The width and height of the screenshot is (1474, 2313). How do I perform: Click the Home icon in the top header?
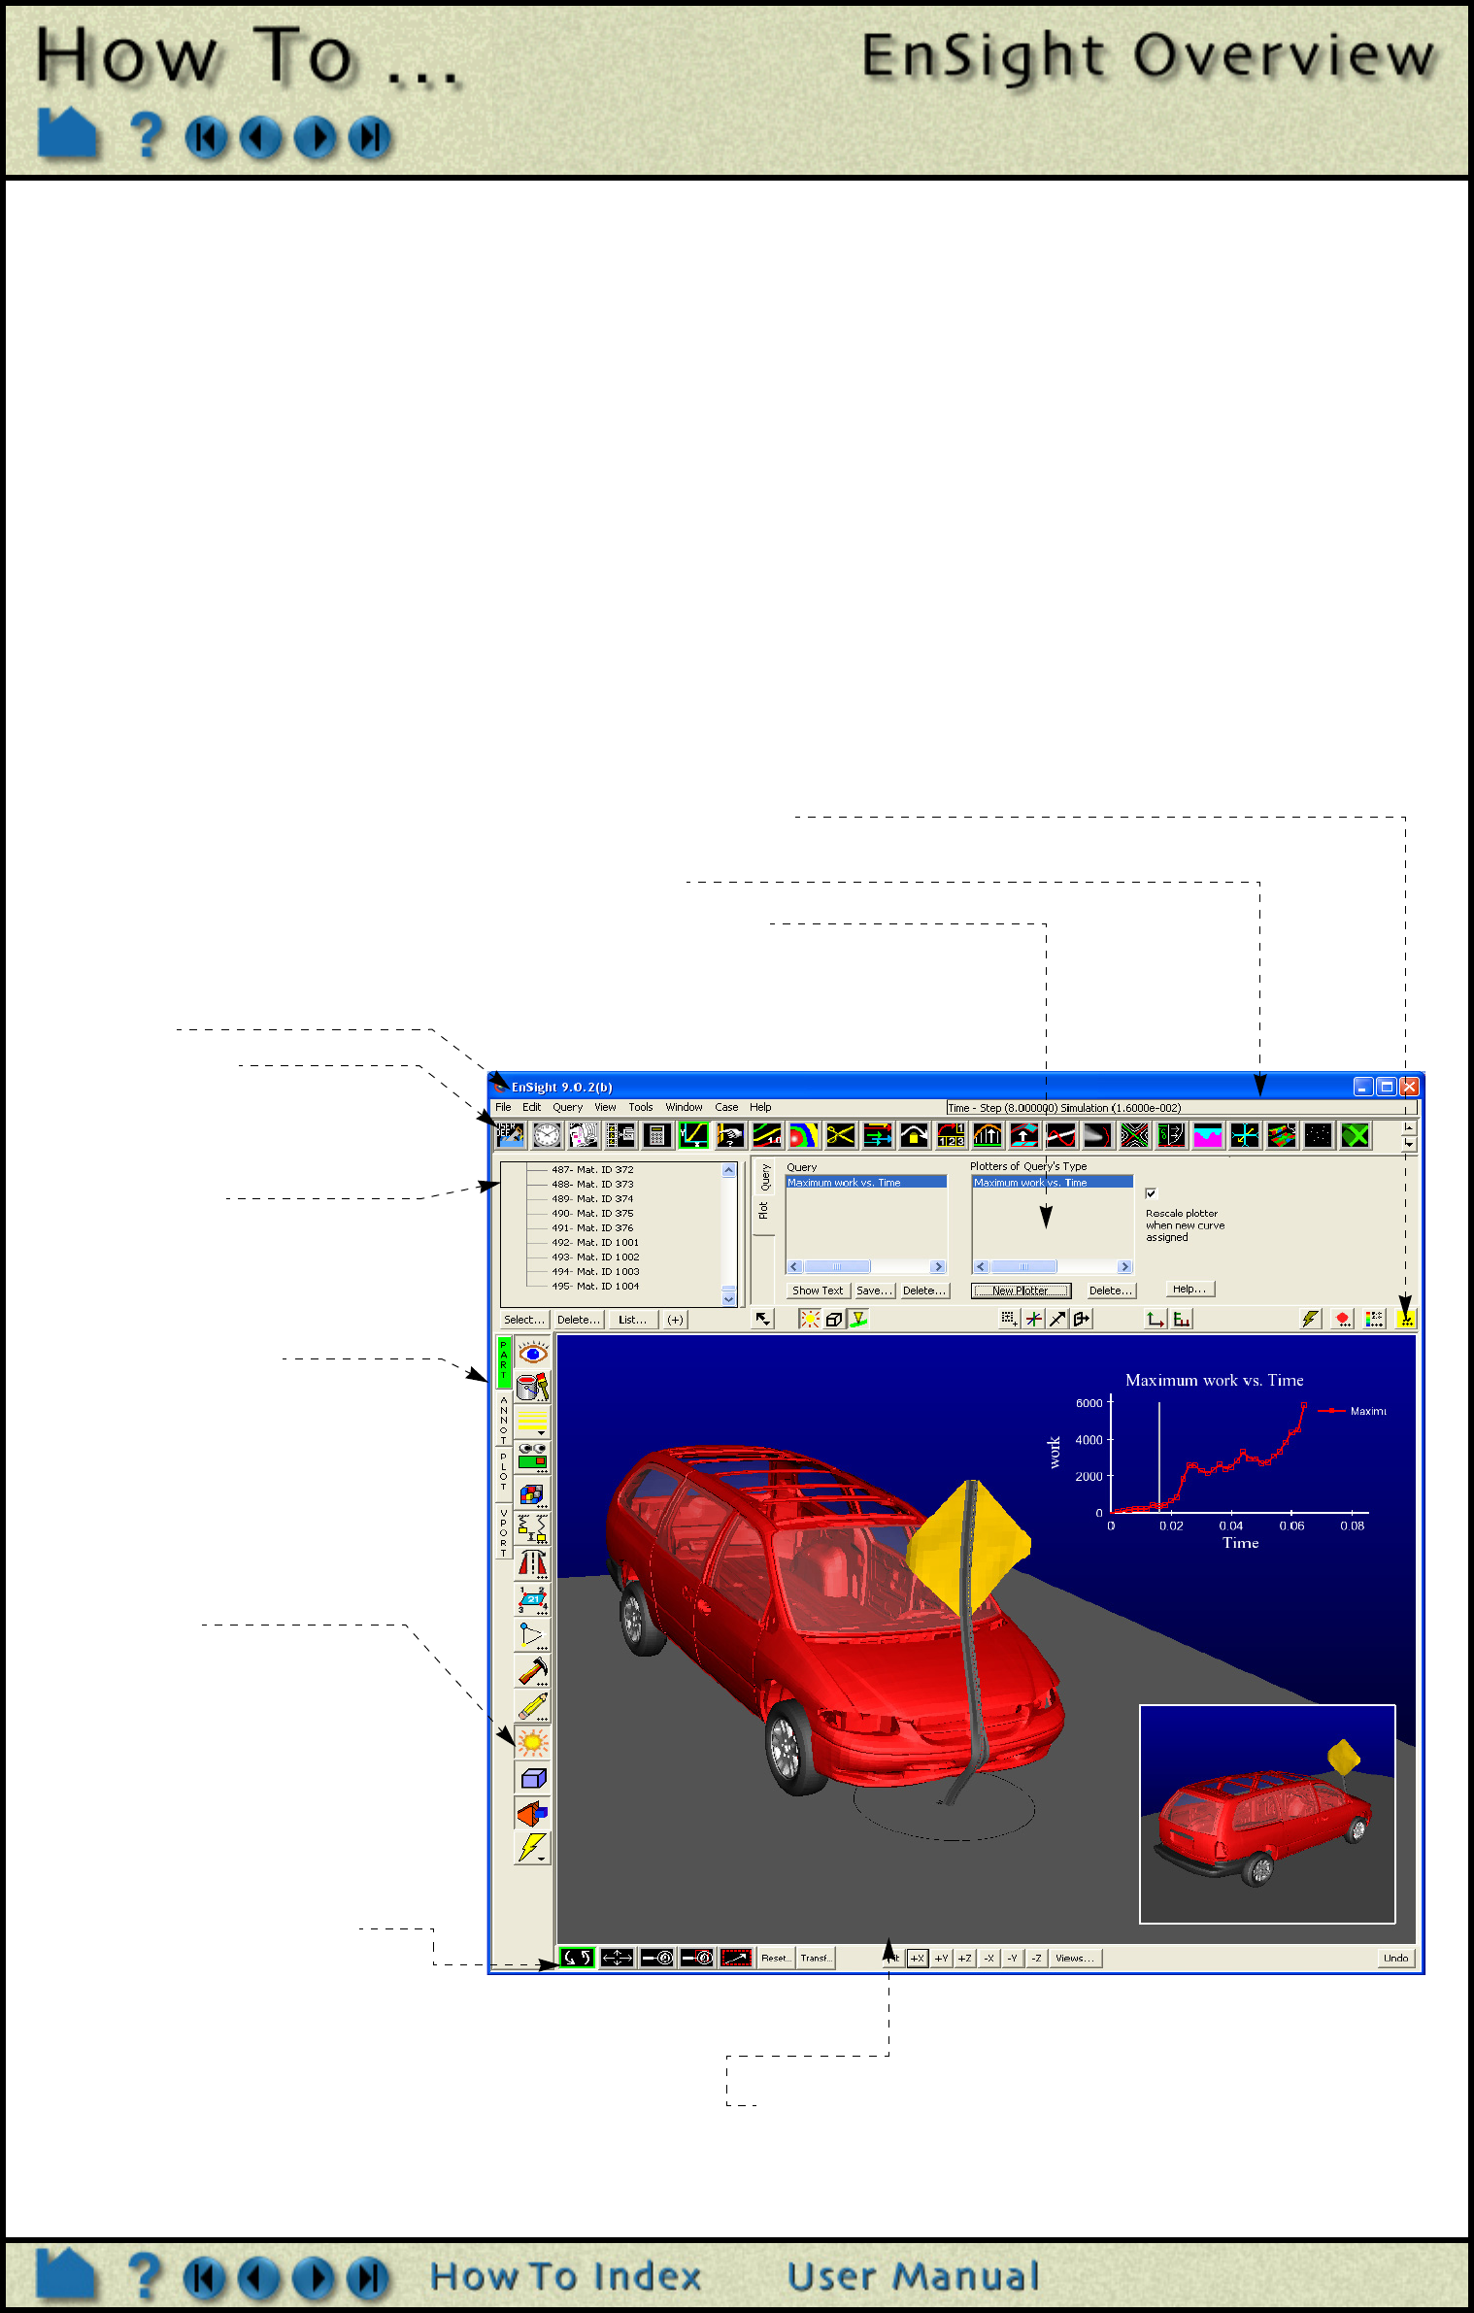pyautogui.click(x=67, y=133)
